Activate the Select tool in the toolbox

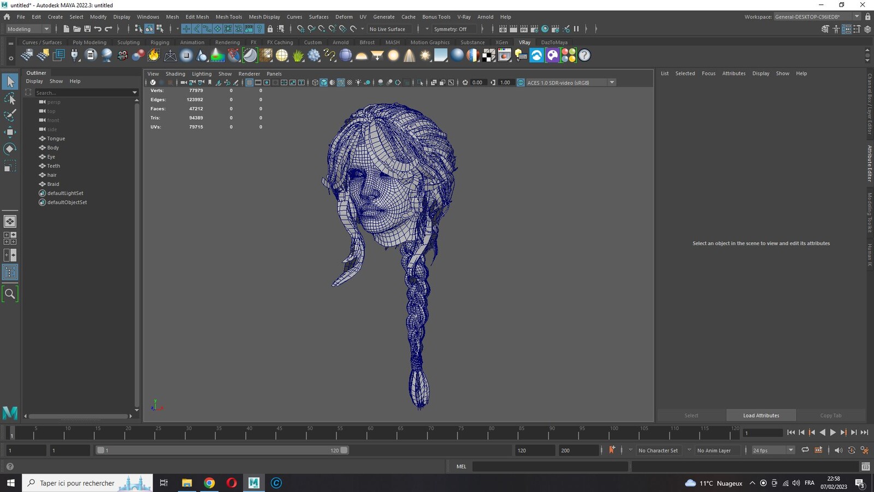10,81
